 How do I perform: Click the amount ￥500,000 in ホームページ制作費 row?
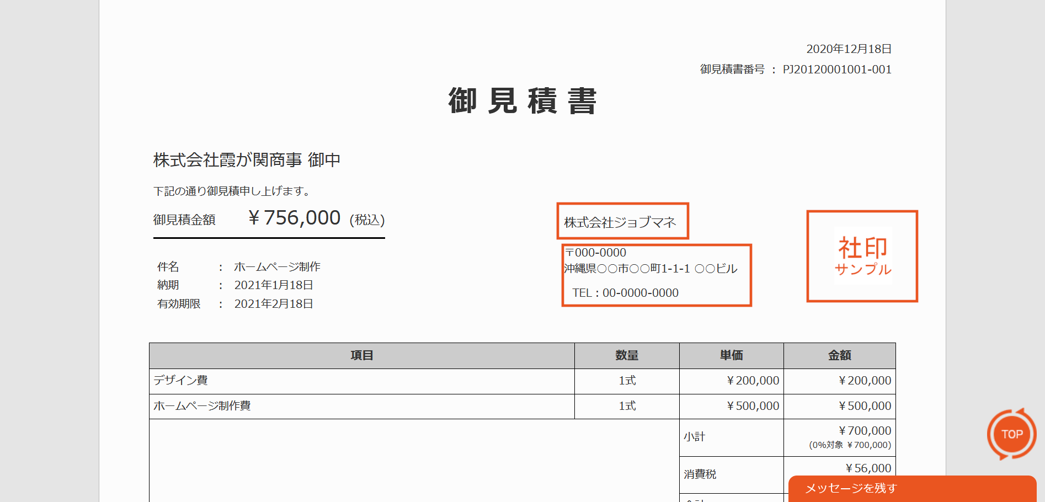865,406
